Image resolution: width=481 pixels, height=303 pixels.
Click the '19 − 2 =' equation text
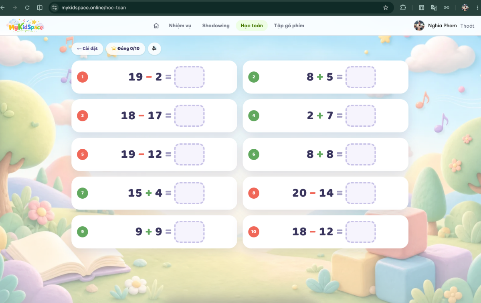click(x=150, y=77)
